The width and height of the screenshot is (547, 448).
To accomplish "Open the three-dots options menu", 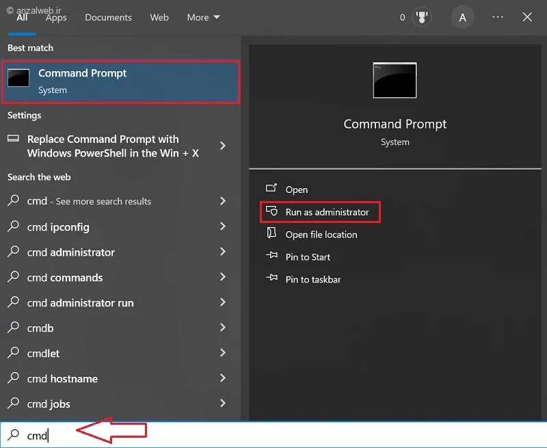I will pos(498,17).
